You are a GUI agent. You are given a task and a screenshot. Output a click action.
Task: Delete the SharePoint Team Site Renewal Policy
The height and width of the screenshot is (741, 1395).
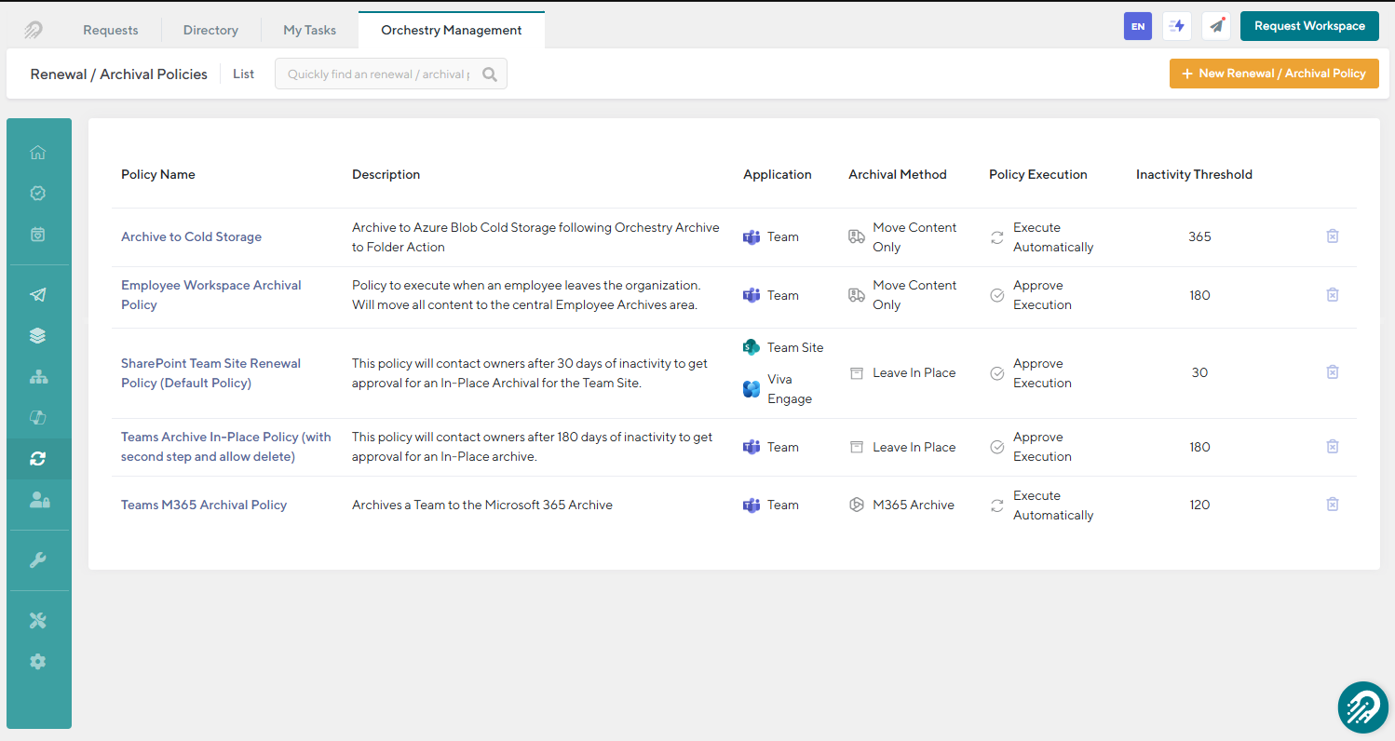coord(1333,372)
